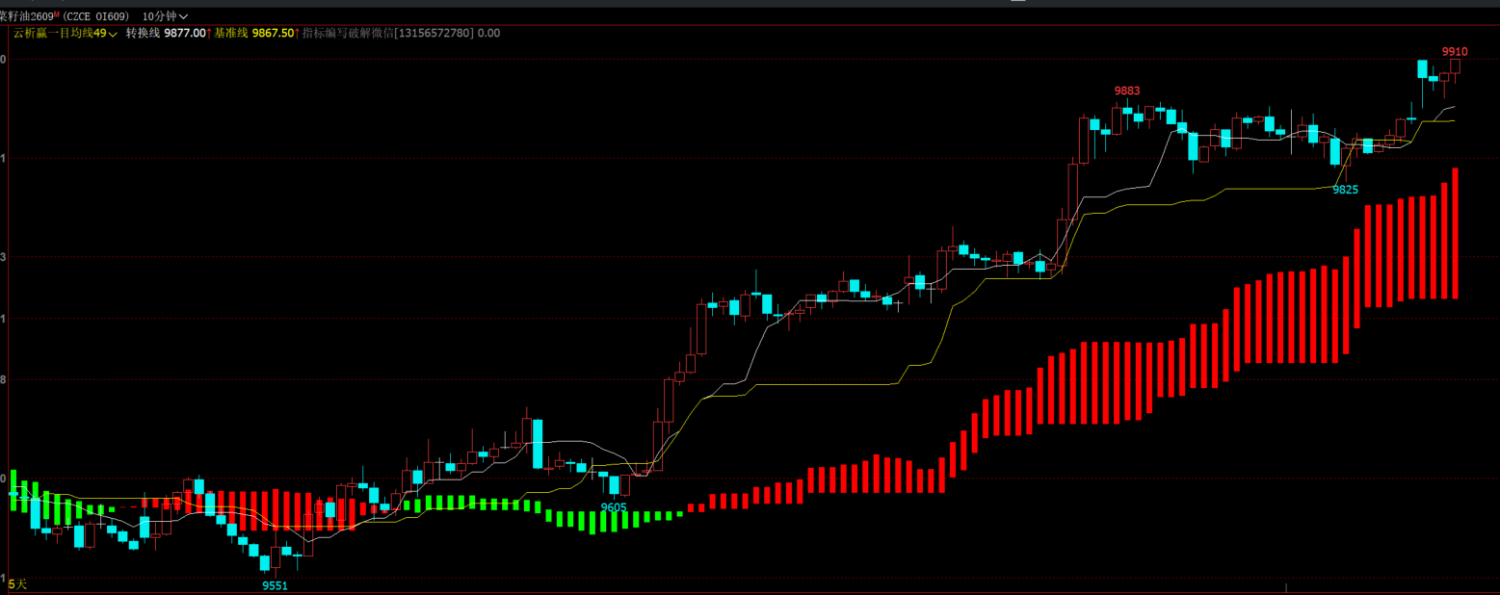Click the tall cyan candle left of 9605
Image resolution: width=1500 pixels, height=595 pixels.
pos(538,444)
